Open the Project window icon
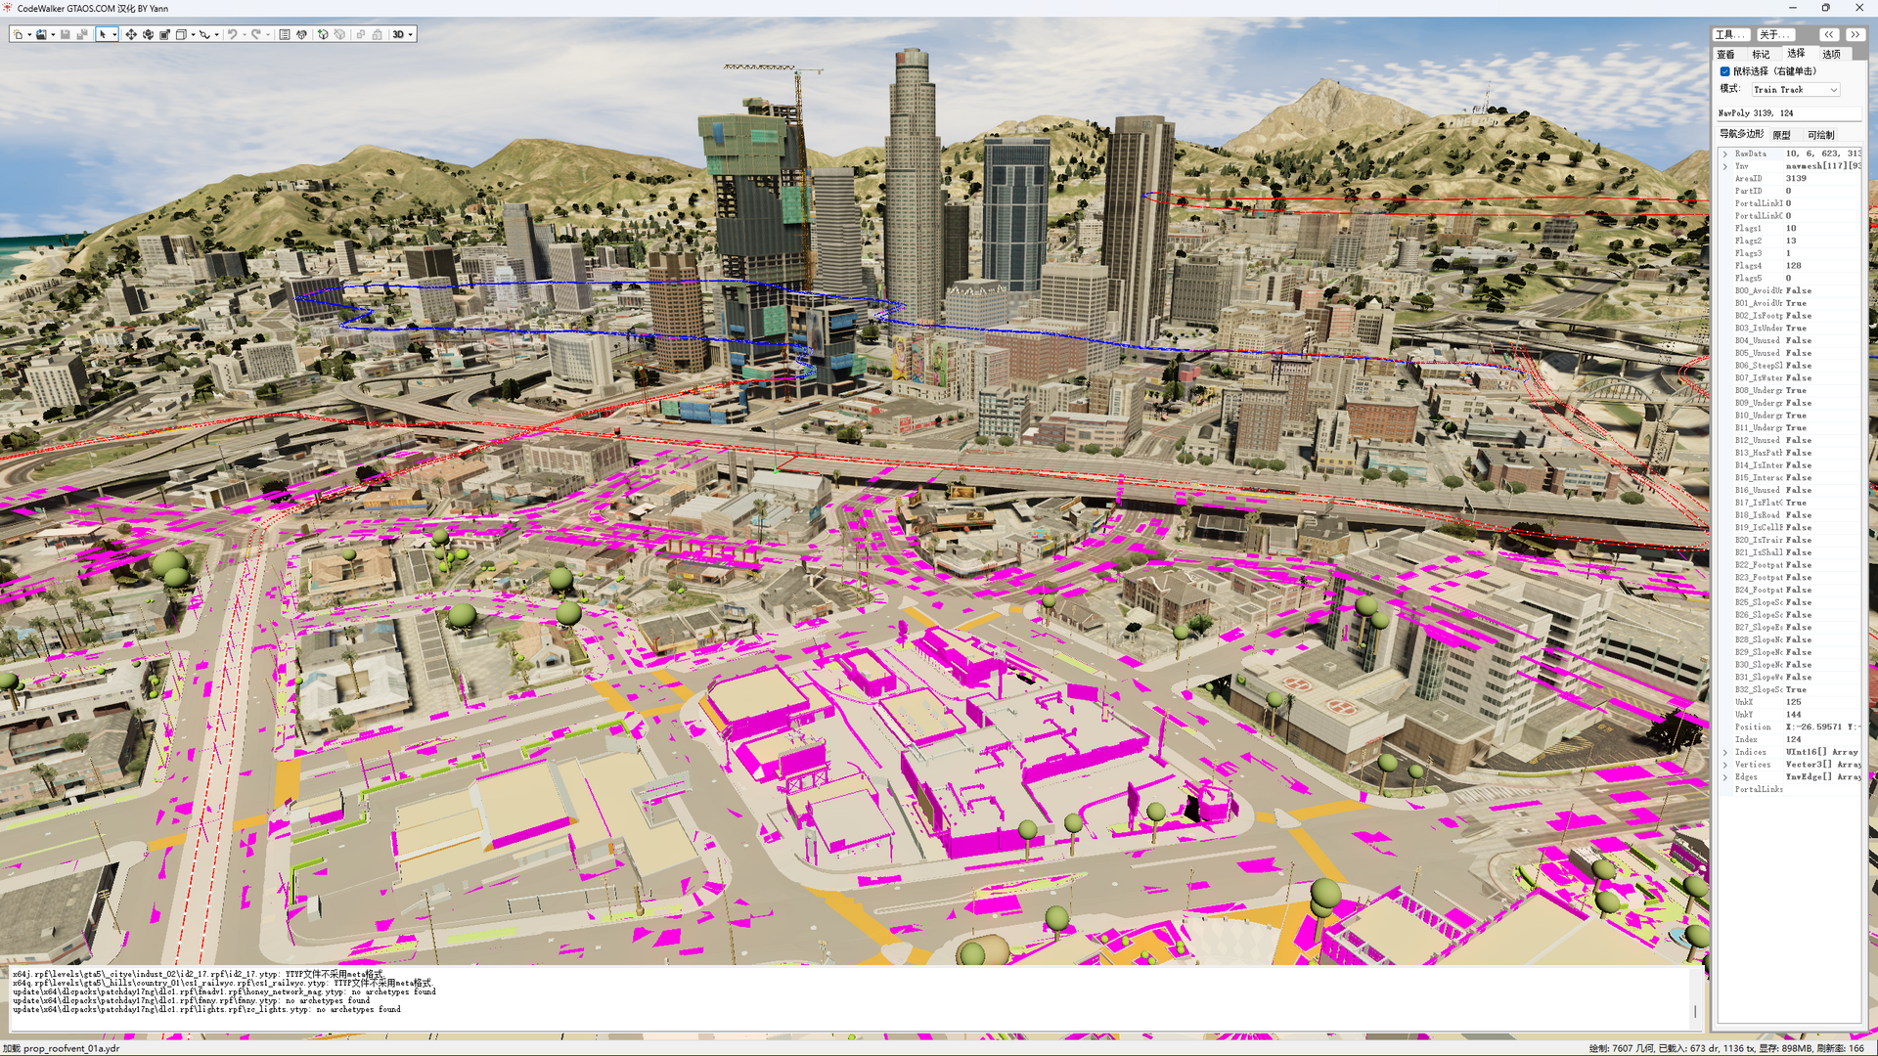This screenshot has height=1056, width=1878. click(301, 34)
